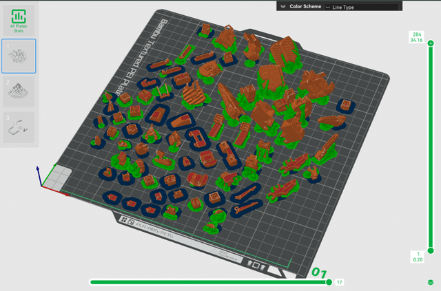Click the move count 17 label

click(340, 282)
